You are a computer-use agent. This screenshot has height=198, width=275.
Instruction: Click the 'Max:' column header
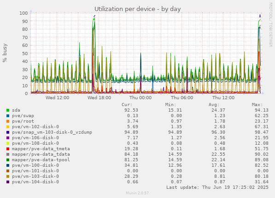pos(257,105)
